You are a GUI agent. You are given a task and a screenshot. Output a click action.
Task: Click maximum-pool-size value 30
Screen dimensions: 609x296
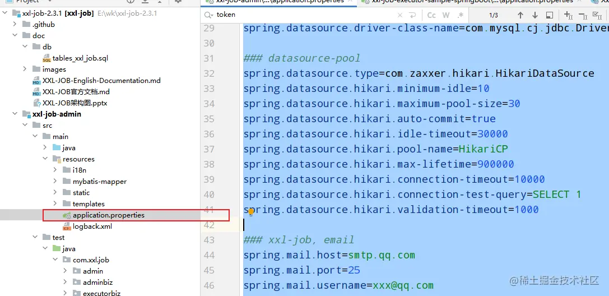tap(514, 104)
